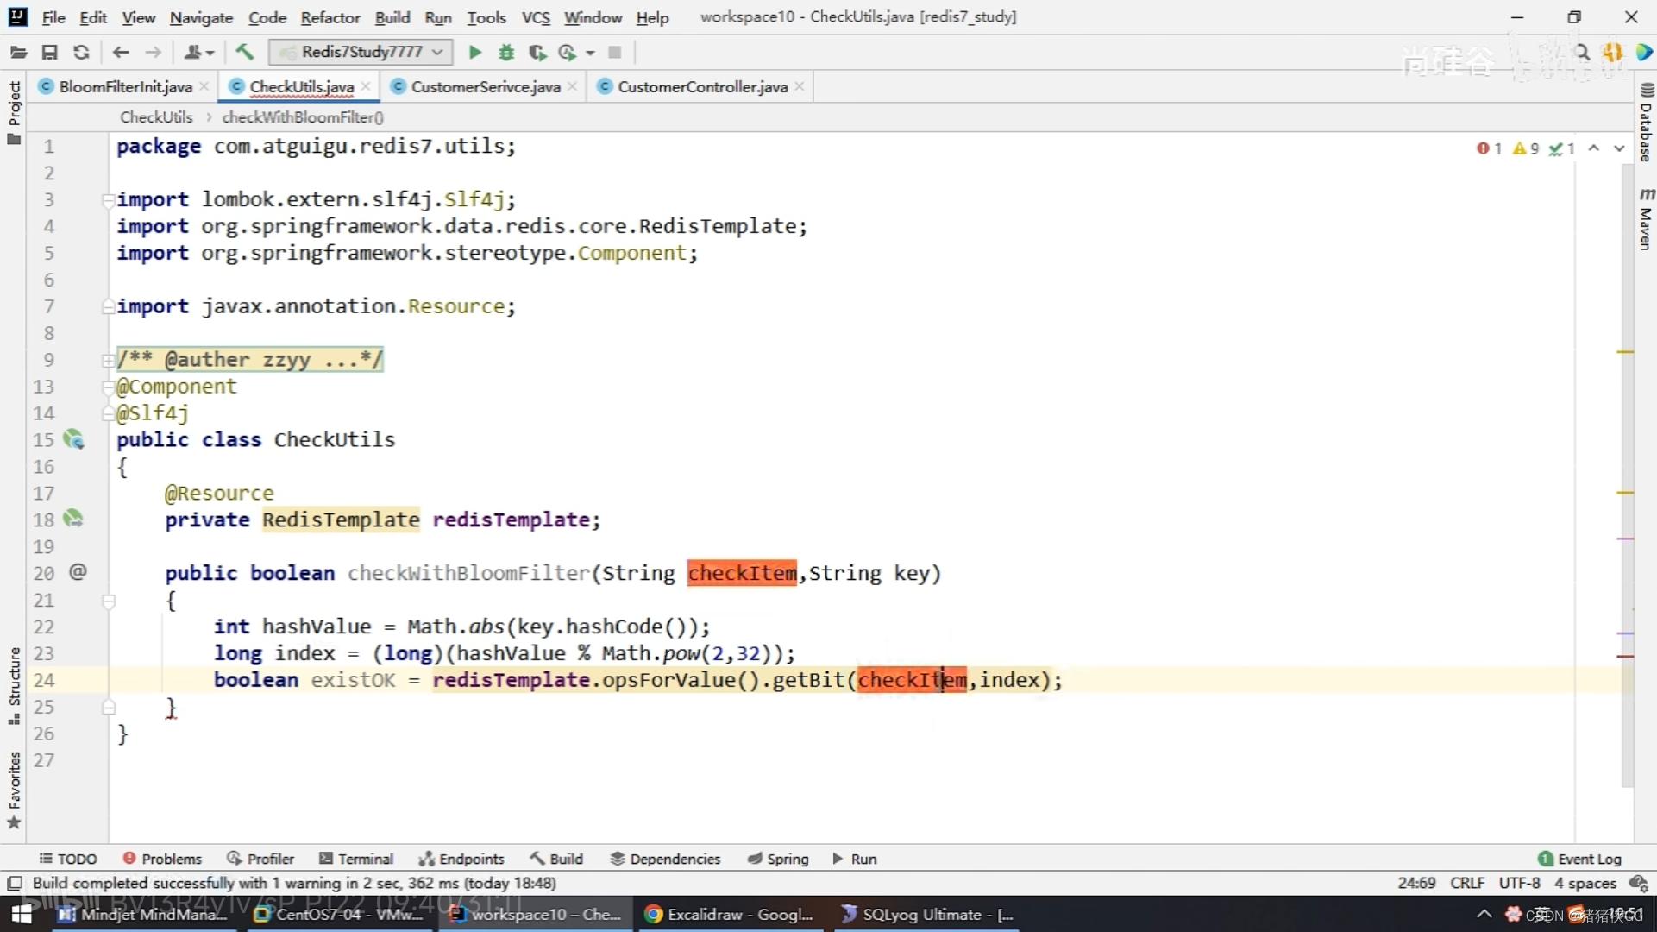
Task: Change the UTF-8 file encoding
Action: (1519, 883)
